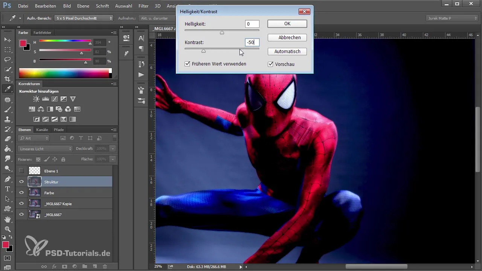Click the Helligkeit value input field
The height and width of the screenshot is (271, 482).
pyautogui.click(x=252, y=24)
